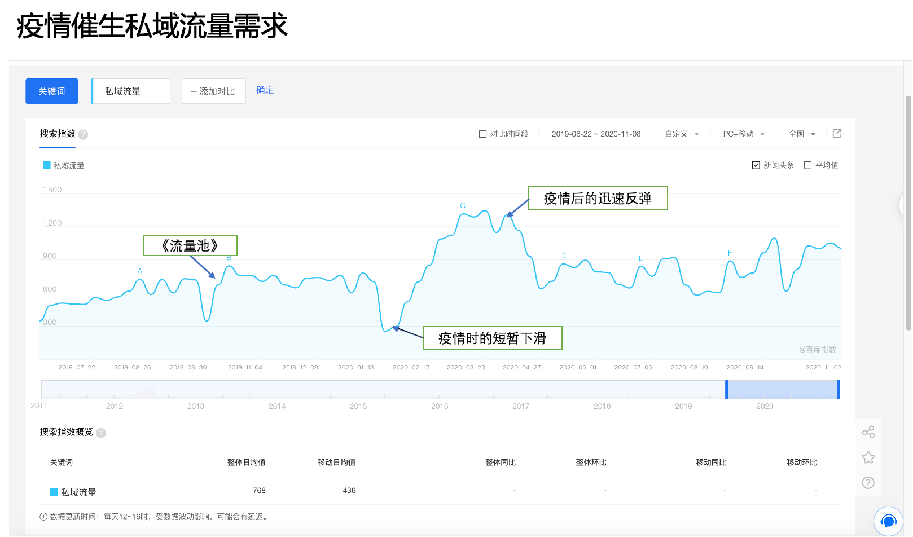This screenshot has width=913, height=537.
Task: Click the page vertical scrollbar
Action: pos(908,213)
